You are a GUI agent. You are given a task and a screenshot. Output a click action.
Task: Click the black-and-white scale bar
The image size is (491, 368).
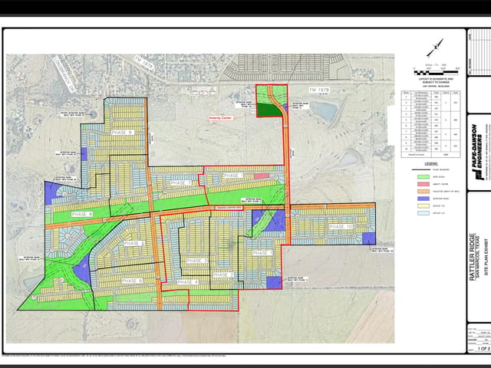(x=436, y=73)
